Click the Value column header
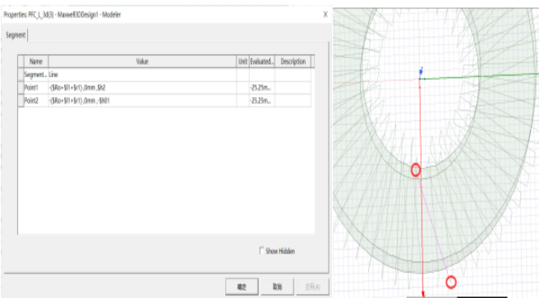This screenshot has width=539, height=298. [x=142, y=62]
